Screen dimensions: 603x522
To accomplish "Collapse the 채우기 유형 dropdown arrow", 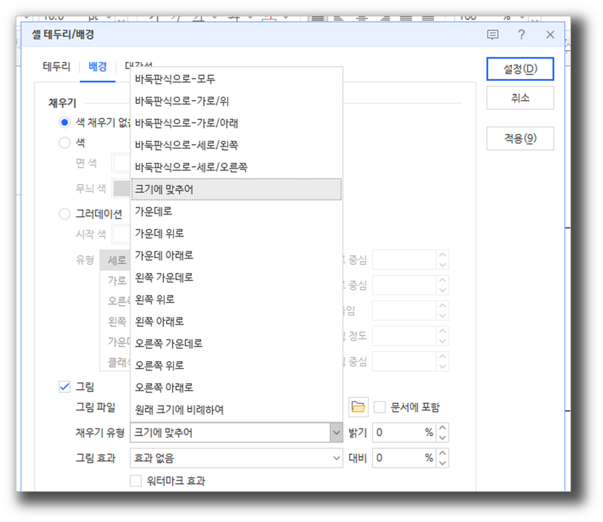I will click(336, 433).
